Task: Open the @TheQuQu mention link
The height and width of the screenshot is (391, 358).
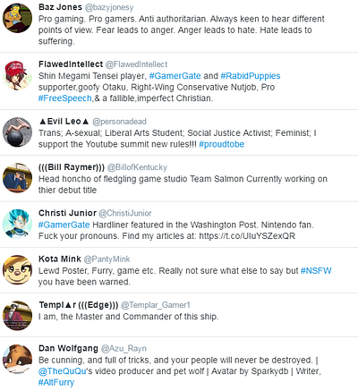Action: click(x=63, y=371)
